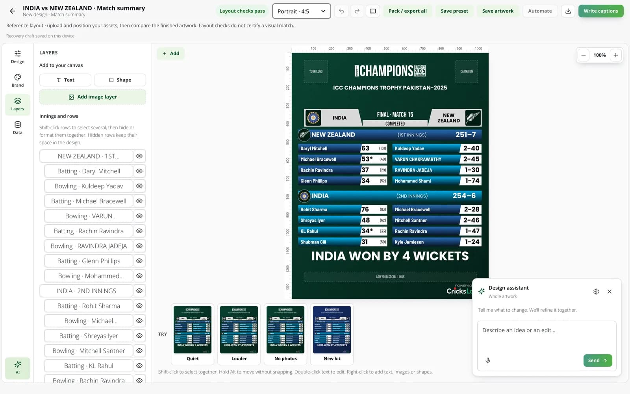Try the No photos variant
This screenshot has width=630, height=394.
pyautogui.click(x=285, y=334)
